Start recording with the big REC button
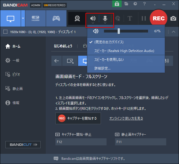 (159, 18)
